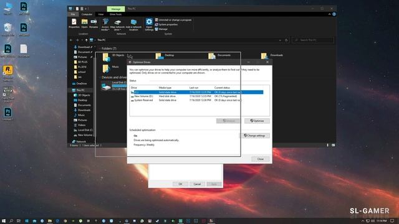399x224 pixels.
Task: Select Videos under This PC in sidebar
Action: pos(82,125)
